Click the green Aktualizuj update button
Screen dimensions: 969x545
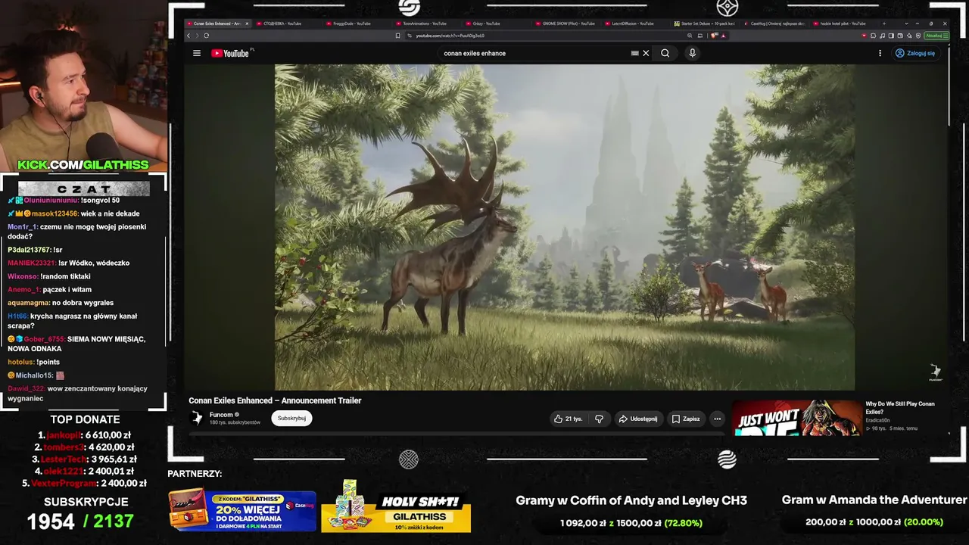pos(935,36)
